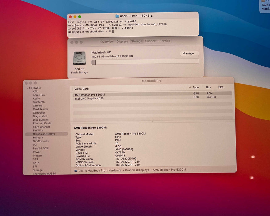Minimize the Terminal window with yellow button
270x216 pixels.
coord(75,17)
